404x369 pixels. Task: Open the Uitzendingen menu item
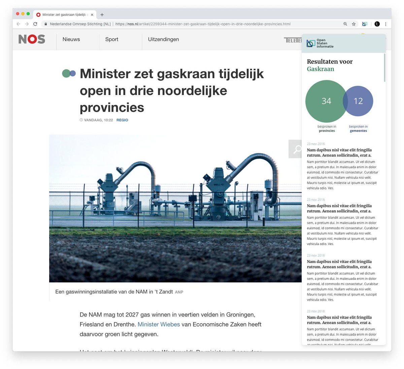[x=163, y=39]
